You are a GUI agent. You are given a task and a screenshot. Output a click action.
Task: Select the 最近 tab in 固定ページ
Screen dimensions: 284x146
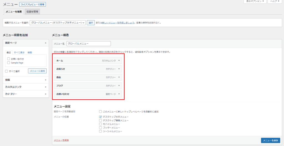(9, 53)
